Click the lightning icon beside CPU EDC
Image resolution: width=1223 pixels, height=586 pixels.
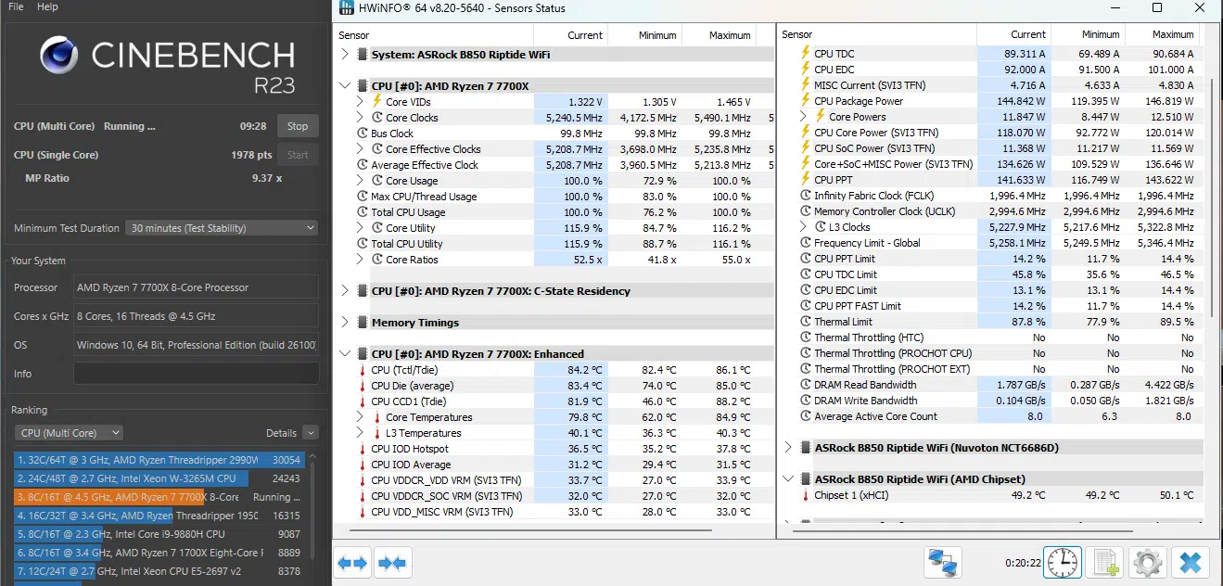point(805,70)
